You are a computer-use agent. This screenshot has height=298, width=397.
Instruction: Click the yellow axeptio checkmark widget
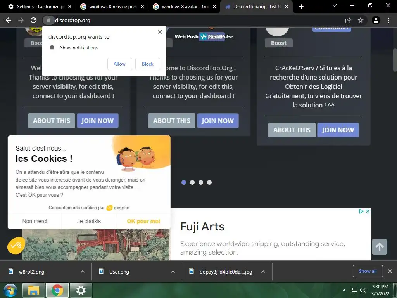[16, 245]
